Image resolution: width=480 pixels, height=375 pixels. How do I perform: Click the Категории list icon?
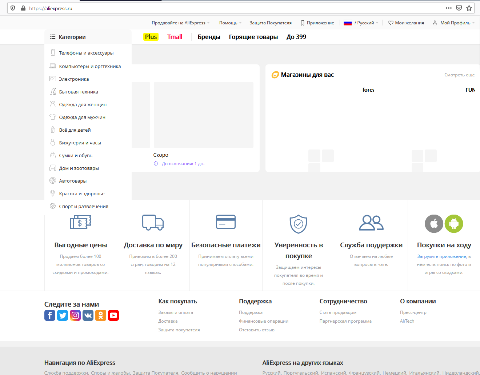53,37
